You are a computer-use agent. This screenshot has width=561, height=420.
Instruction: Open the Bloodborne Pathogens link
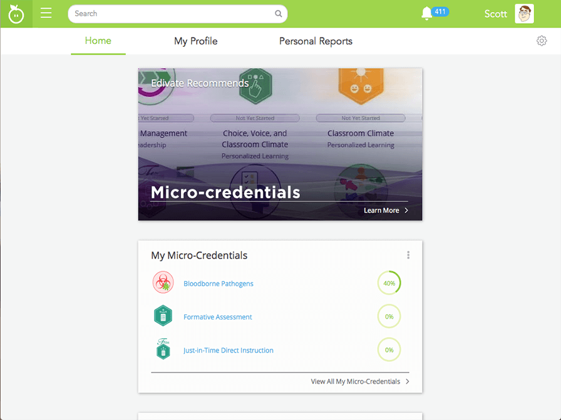[219, 284]
